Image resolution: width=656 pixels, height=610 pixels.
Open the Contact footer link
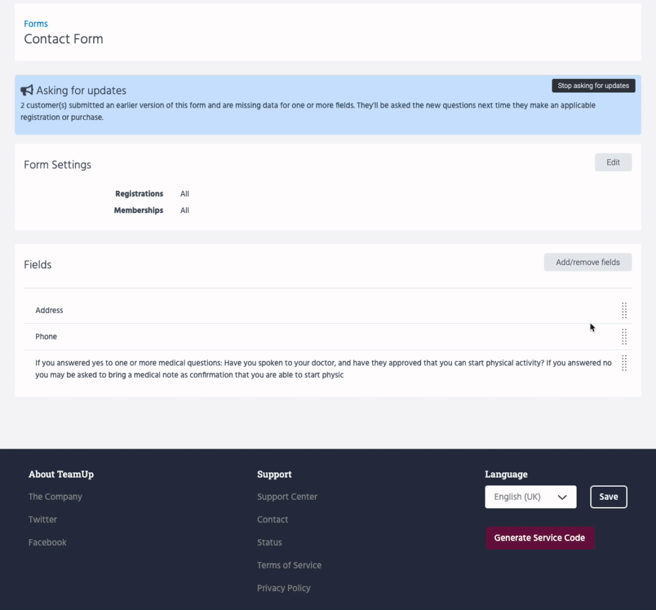pos(272,519)
